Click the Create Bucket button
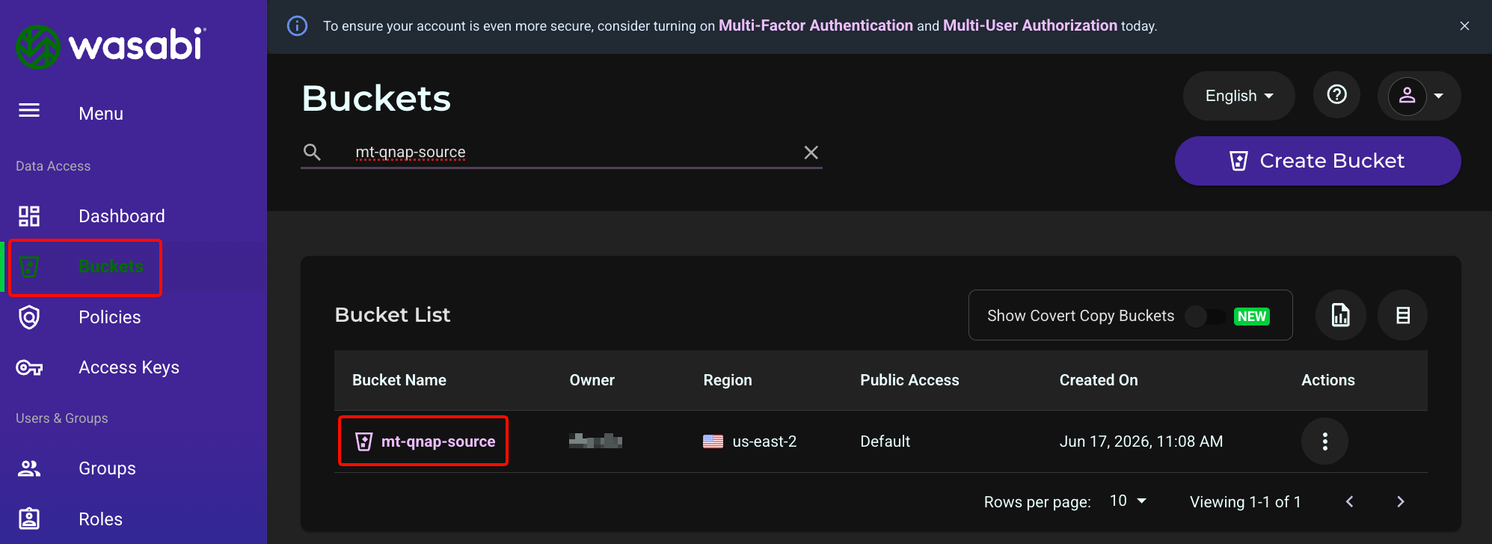This screenshot has height=544, width=1492. [x=1318, y=161]
